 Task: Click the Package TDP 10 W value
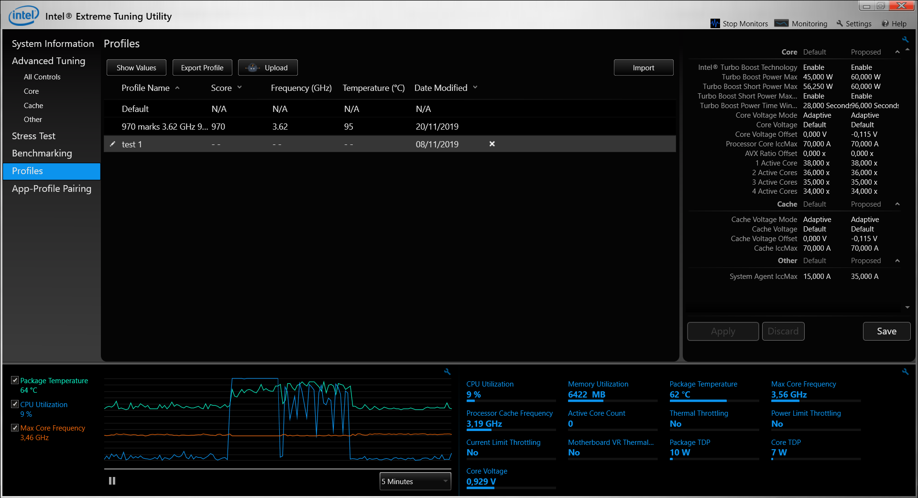click(680, 452)
